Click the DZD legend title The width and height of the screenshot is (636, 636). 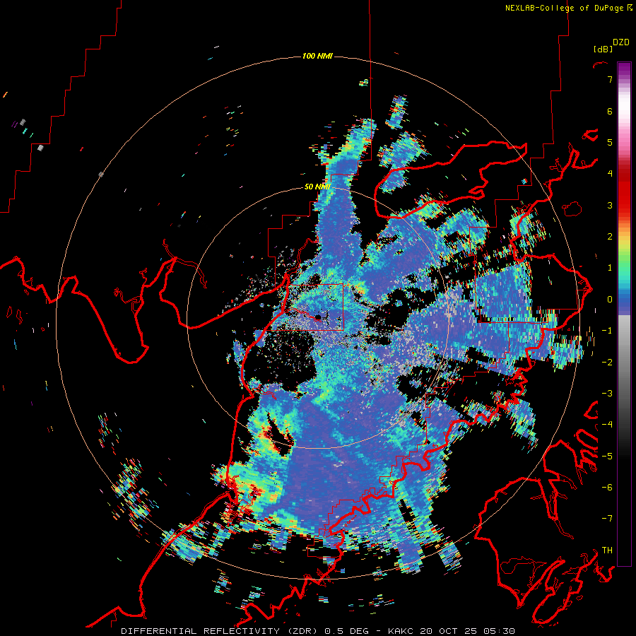(621, 42)
